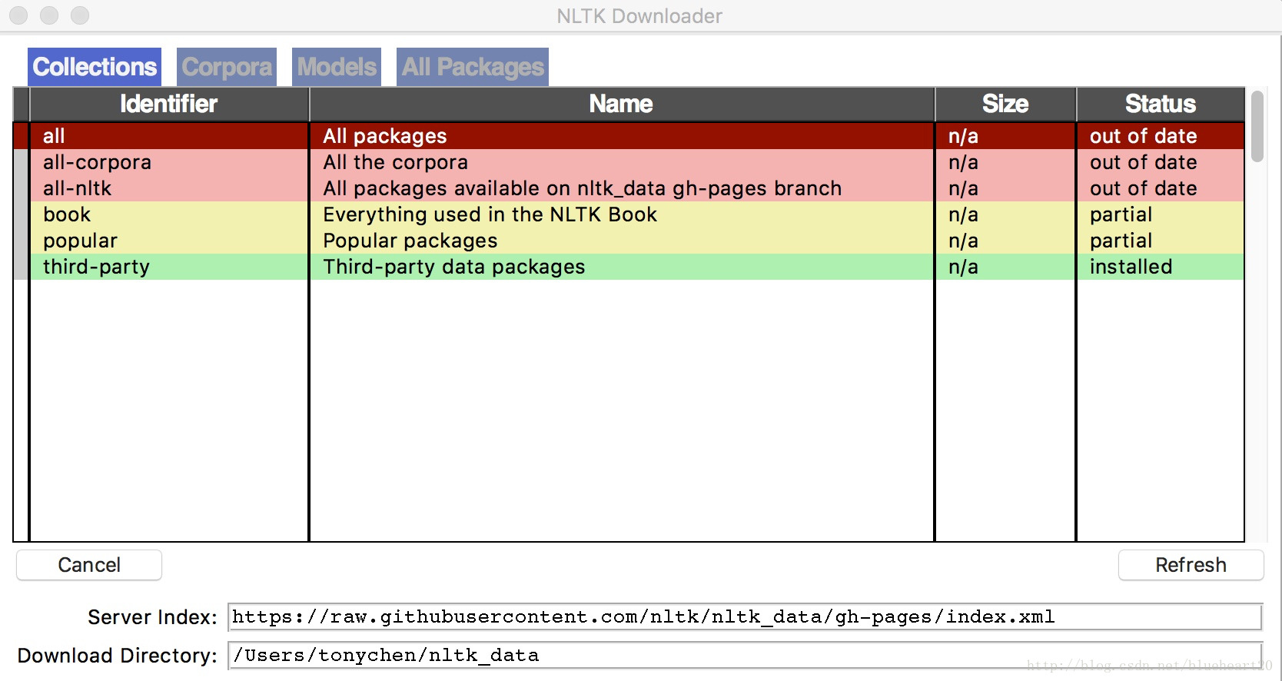Screen dimensions: 1282x681
Task: Click the n/a size in popular row
Action: coord(1005,241)
